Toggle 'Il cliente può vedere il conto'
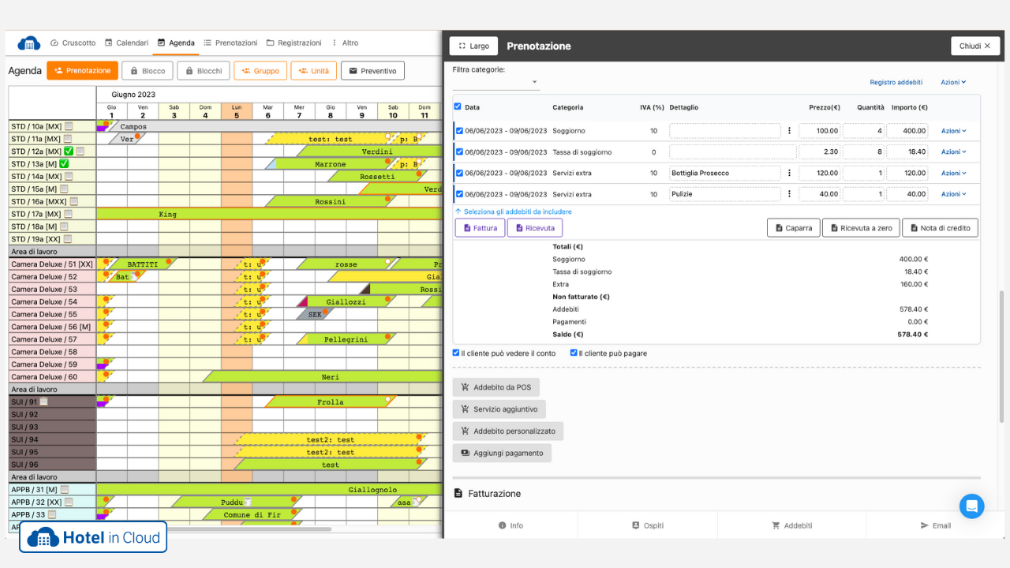 click(456, 353)
